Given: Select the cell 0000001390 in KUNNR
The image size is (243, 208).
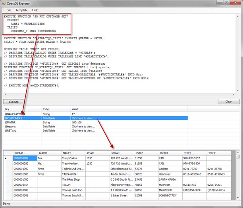Looking at the screenshot, I should [x=24, y=169].
